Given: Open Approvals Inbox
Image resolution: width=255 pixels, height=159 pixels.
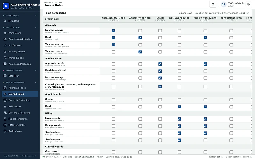Looking at the screenshot, I should click(20, 88).
